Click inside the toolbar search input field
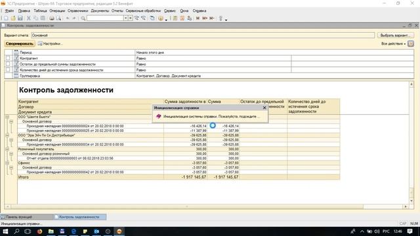This screenshot has height=236, width=420. point(105,18)
